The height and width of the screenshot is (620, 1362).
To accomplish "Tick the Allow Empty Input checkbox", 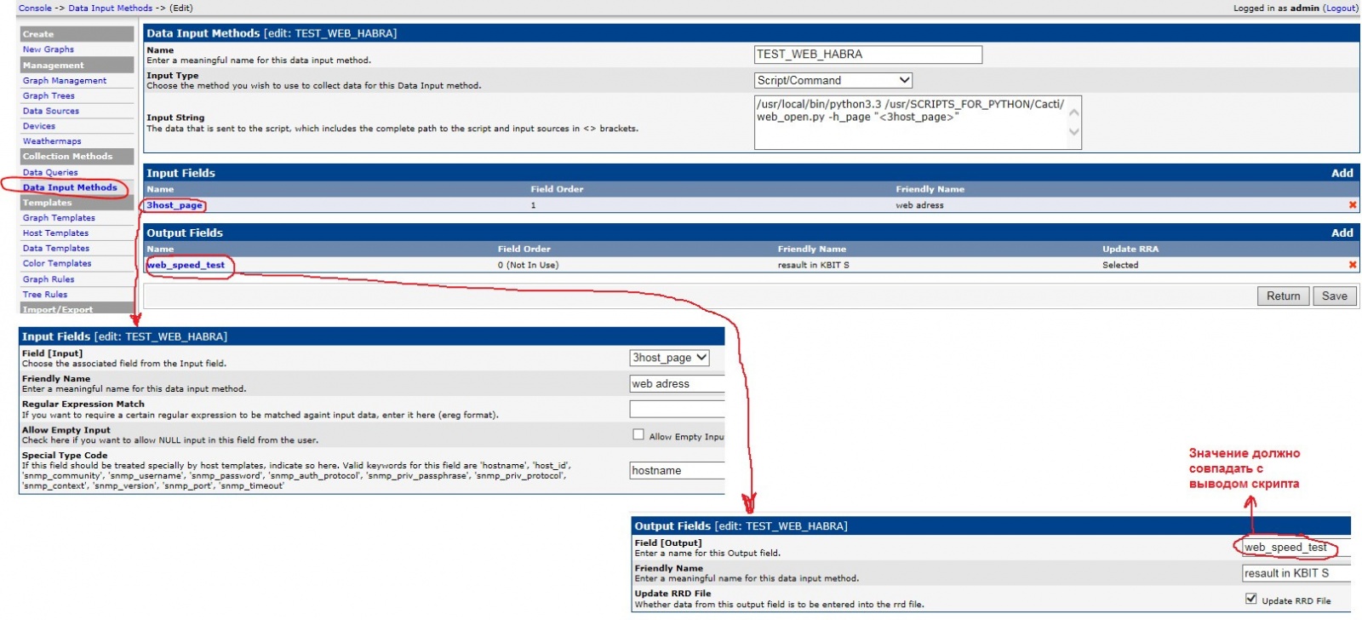I will click(x=638, y=434).
